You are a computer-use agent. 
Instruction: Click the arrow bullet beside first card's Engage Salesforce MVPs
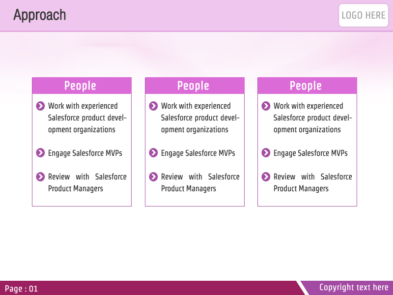[40, 153]
